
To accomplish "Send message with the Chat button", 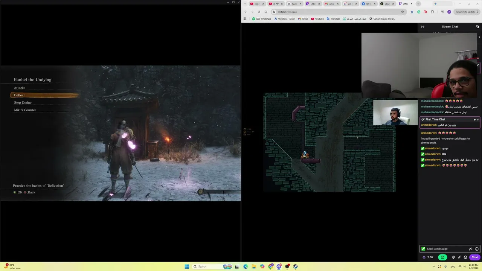I will [x=474, y=257].
